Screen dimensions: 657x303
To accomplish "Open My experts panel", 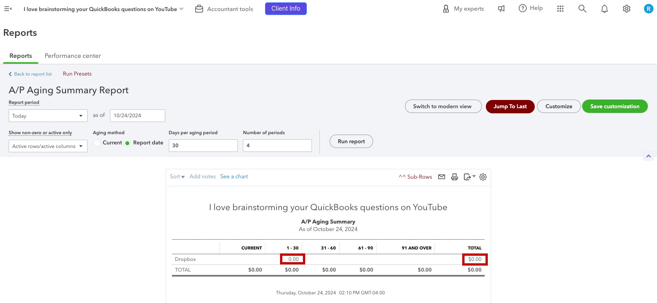I will click(x=463, y=9).
